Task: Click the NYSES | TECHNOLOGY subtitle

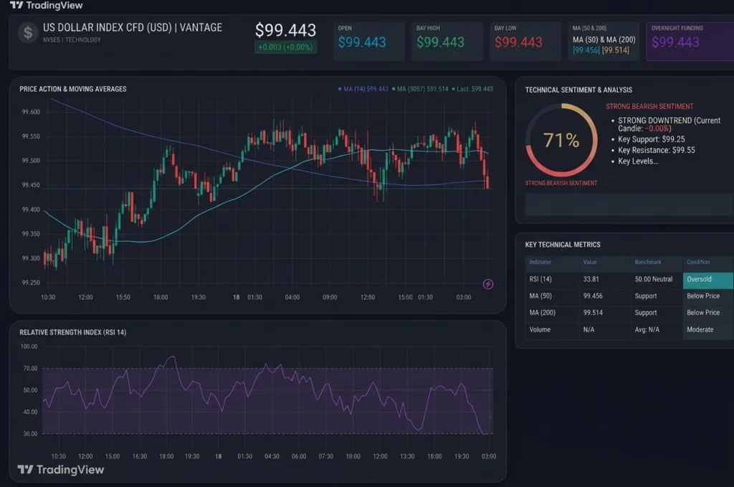Action: coord(72,39)
